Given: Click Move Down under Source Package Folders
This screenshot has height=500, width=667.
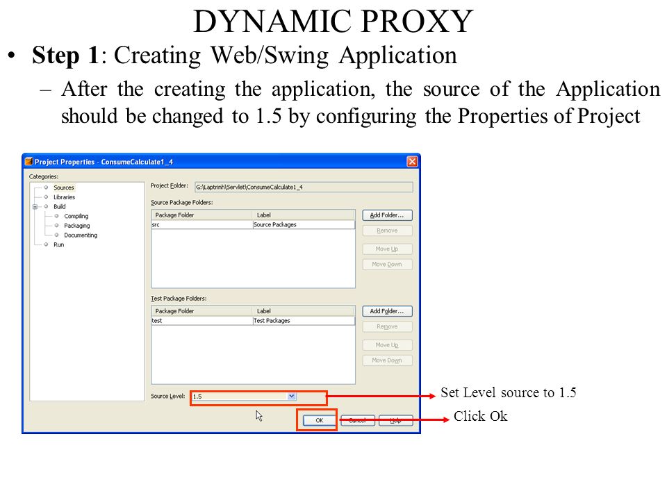Looking at the screenshot, I should point(387,264).
